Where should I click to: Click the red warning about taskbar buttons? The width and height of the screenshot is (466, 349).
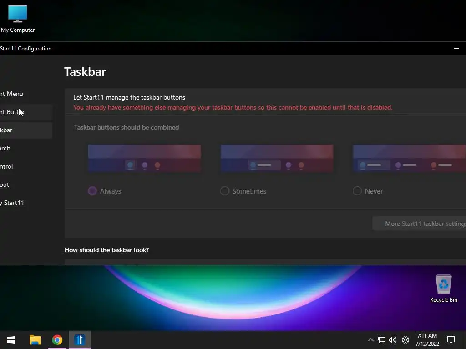tap(233, 107)
